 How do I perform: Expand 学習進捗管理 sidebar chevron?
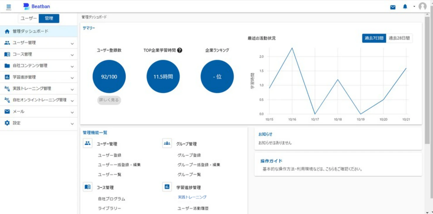point(72,78)
